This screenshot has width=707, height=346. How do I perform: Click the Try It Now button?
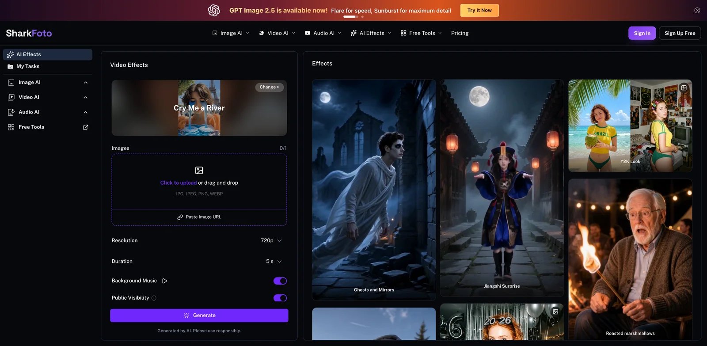(x=479, y=10)
